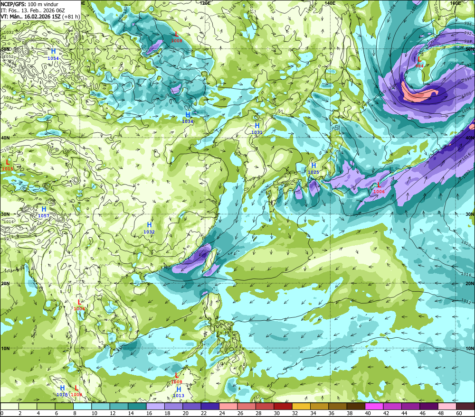The height and width of the screenshot is (417, 475).
Task: Click the light pink 48–60 legend swatch
Action: pos(447,407)
